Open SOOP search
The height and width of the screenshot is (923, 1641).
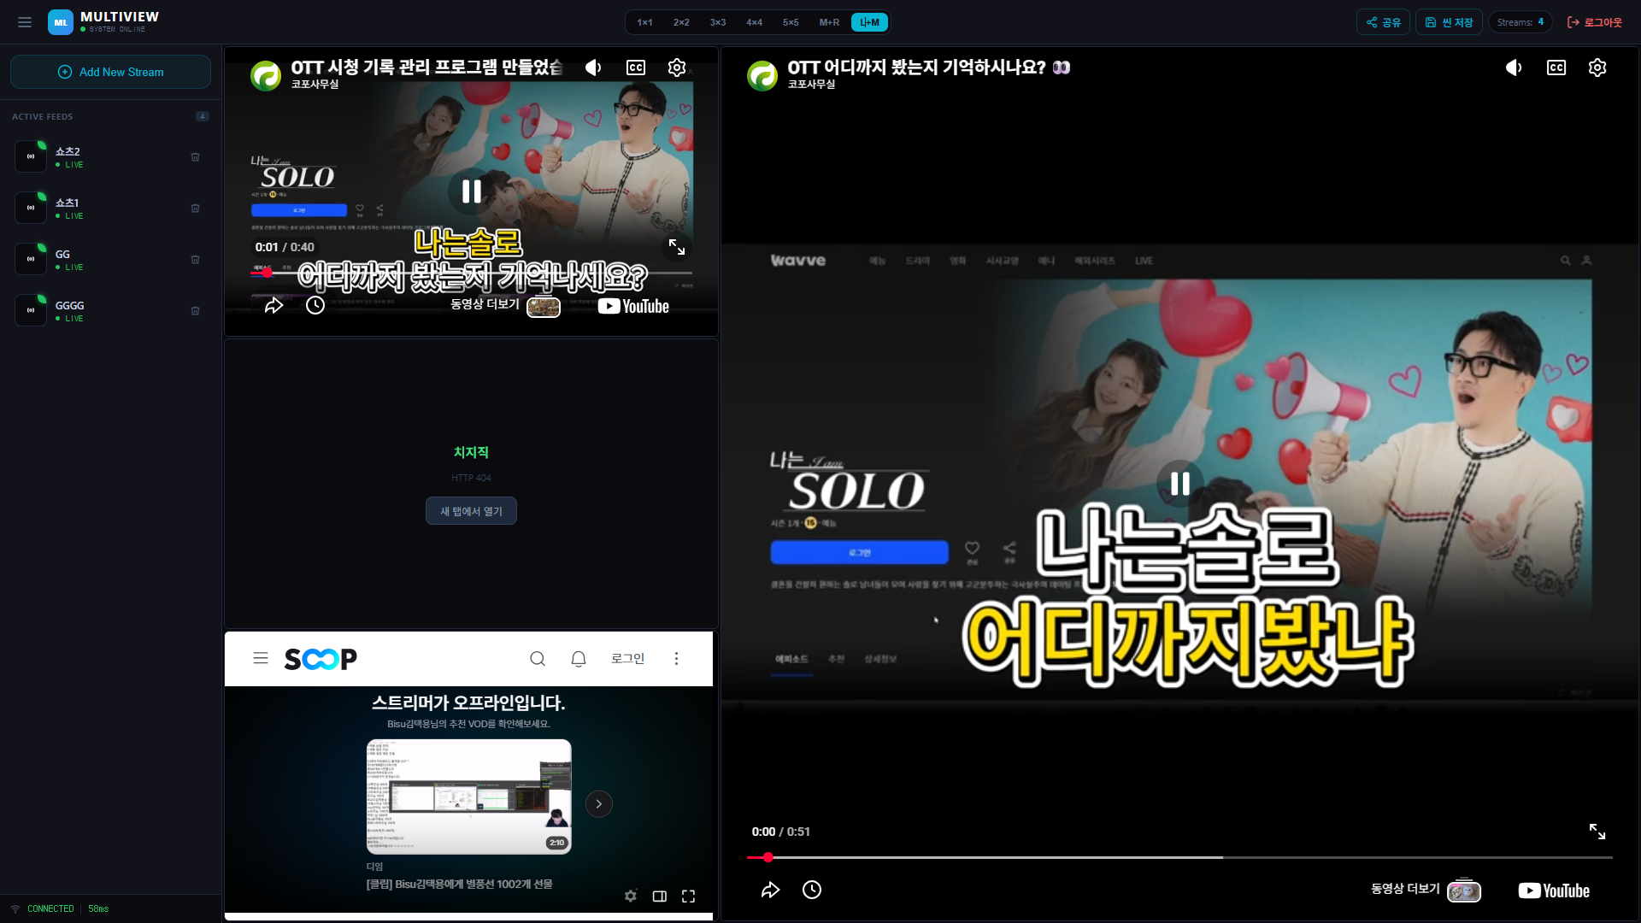click(538, 658)
